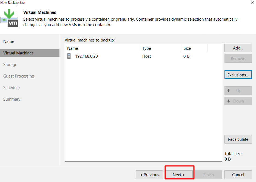Viewport: 256px width, 182px height.
Task: Open the Add... virtual machines dialog
Action: pos(238,48)
